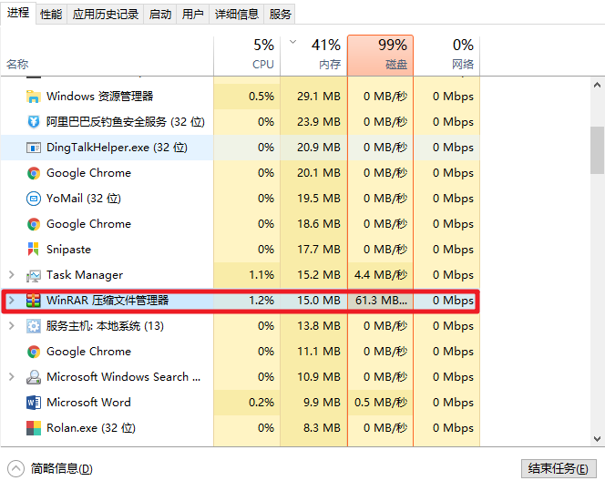Expand Microsoft Windows Search process group
The height and width of the screenshot is (491, 605).
[11, 376]
